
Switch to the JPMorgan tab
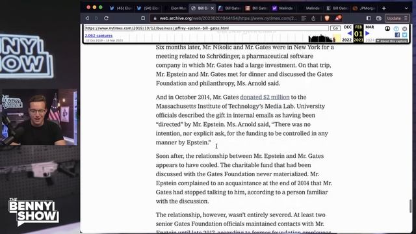coord(365,8)
